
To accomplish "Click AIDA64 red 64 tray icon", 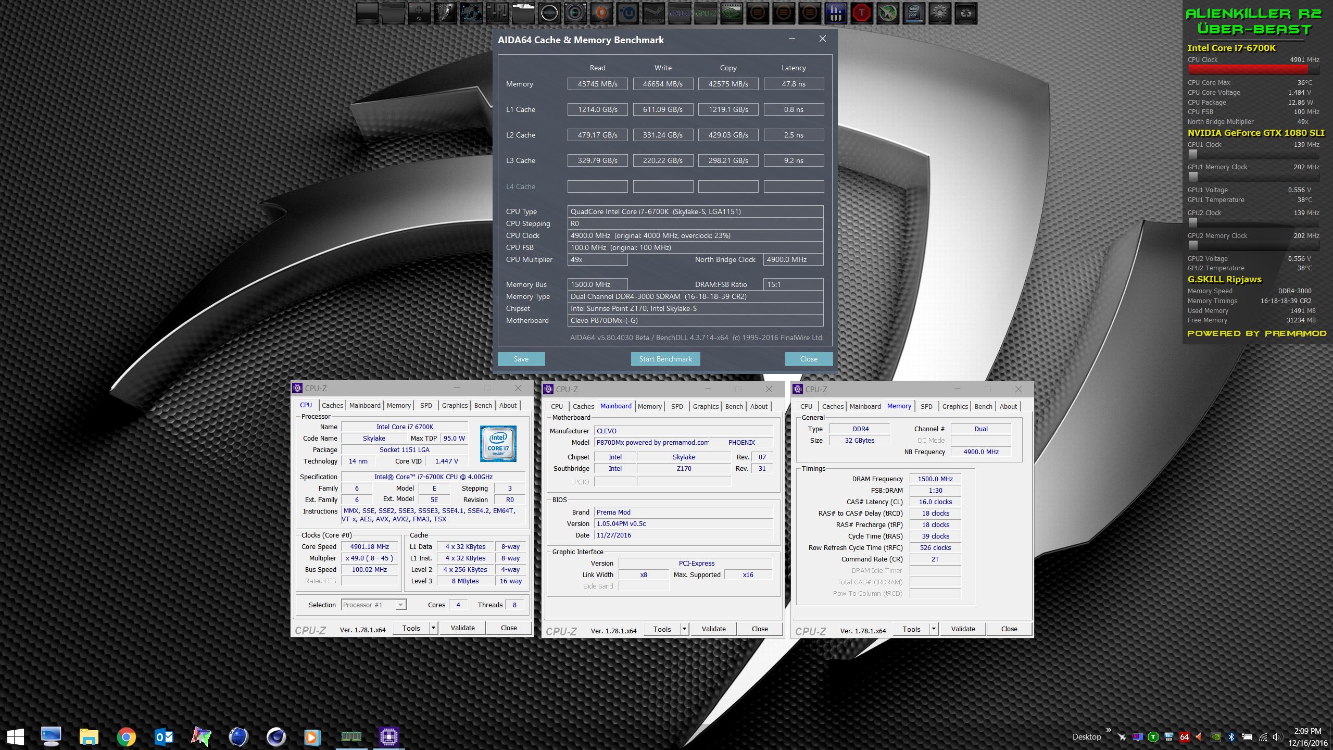I will pos(1184,737).
